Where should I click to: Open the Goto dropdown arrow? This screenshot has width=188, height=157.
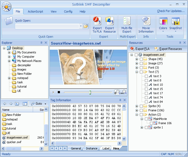tap(46, 104)
